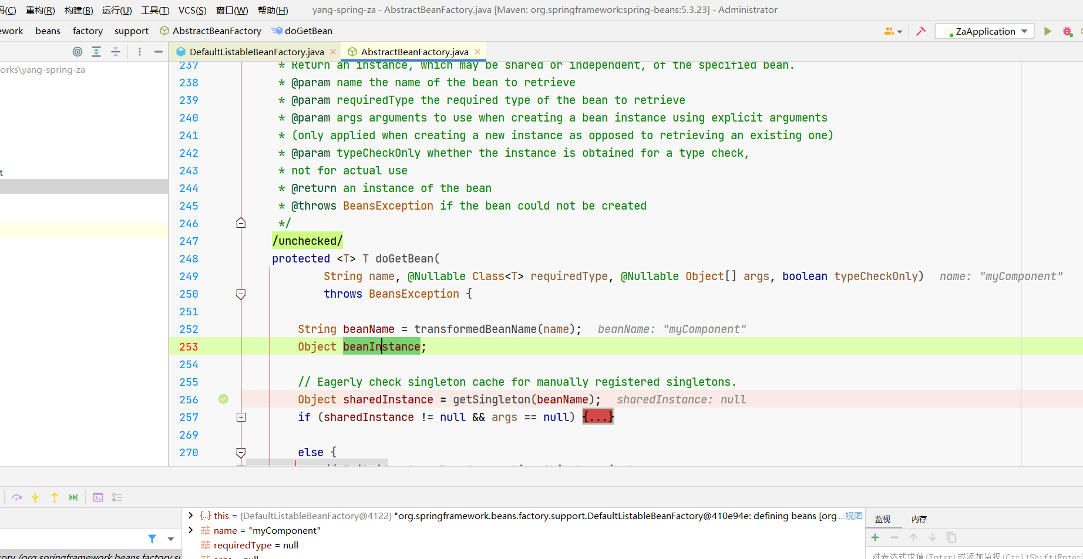Expand the folded {...} code placeholder
This screenshot has width=1083, height=559.
598,417
